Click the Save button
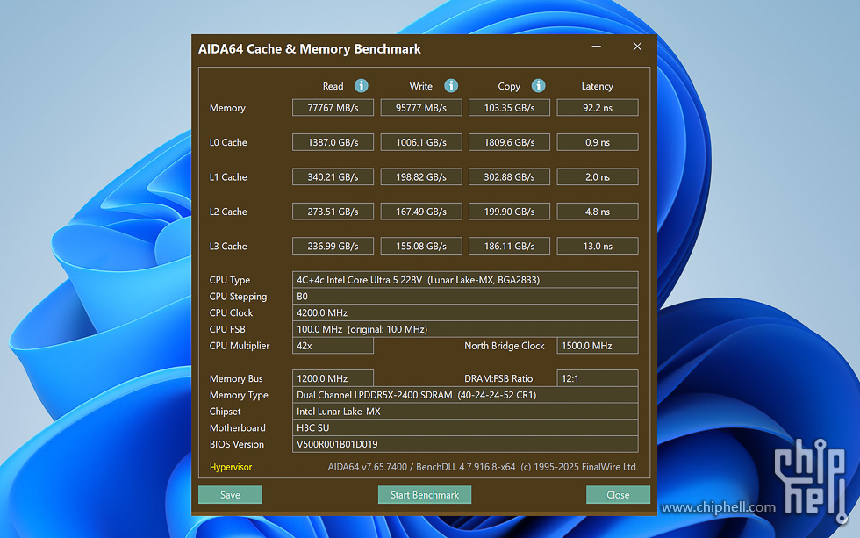The height and width of the screenshot is (538, 860). pos(230,495)
